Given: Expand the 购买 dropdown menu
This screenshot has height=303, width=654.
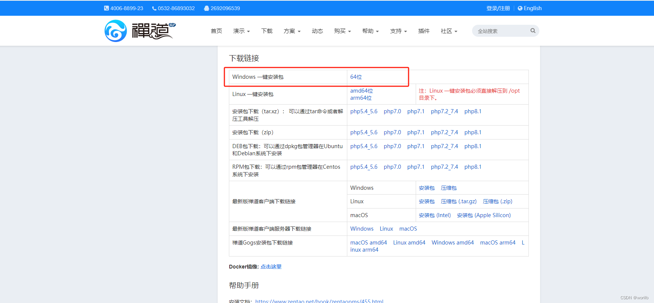Looking at the screenshot, I should [342, 31].
